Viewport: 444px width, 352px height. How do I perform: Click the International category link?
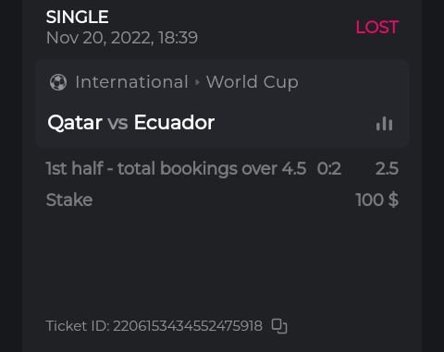[131, 82]
